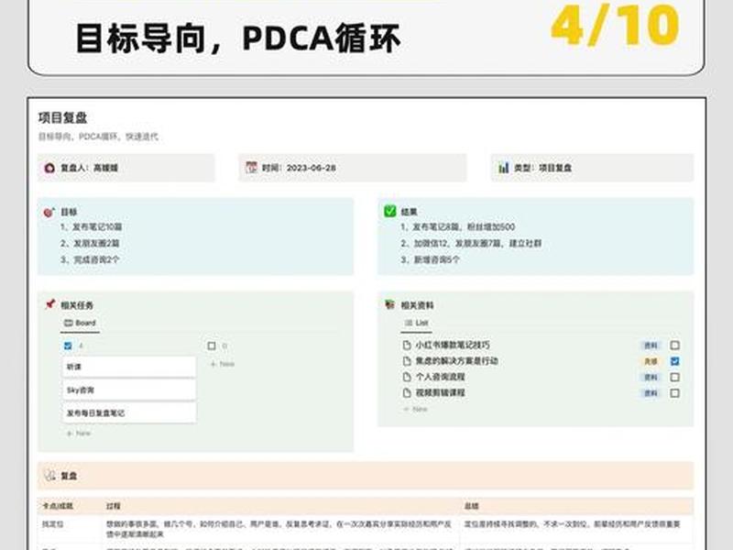The height and width of the screenshot is (550, 733).
Task: Click the 找定位 table cell
Action: (70, 529)
